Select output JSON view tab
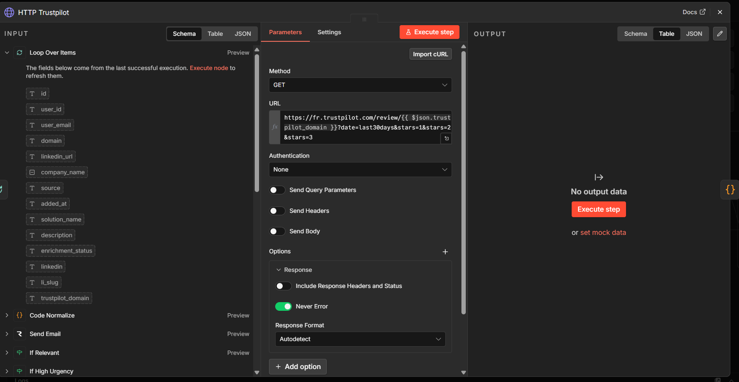The height and width of the screenshot is (382, 739). (x=694, y=34)
